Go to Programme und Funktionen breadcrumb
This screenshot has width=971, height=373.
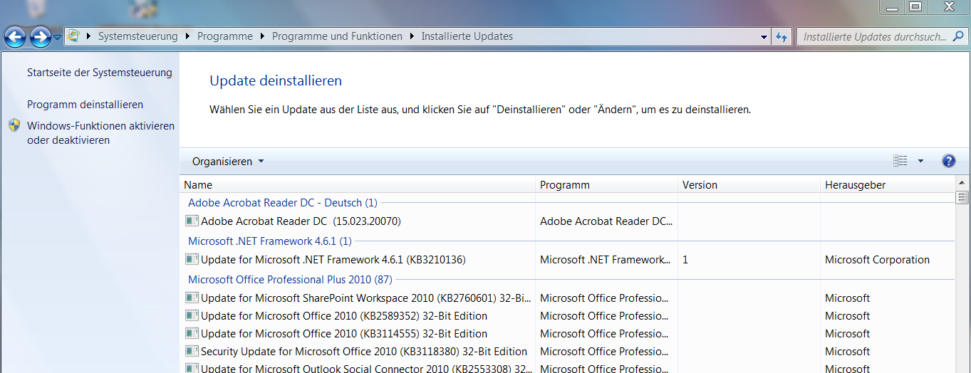337,36
